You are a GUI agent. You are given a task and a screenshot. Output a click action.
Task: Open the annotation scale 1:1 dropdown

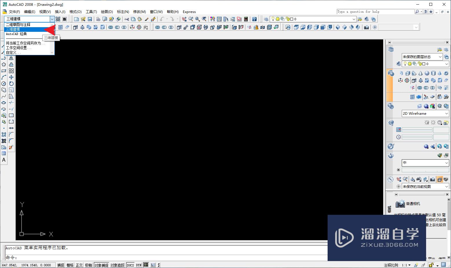pyautogui.click(x=406, y=265)
